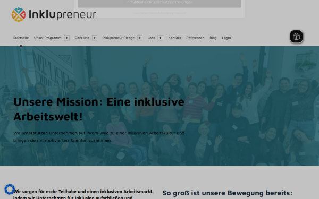
Task: Expand the Jobs submenu plus
Action: pos(161,38)
